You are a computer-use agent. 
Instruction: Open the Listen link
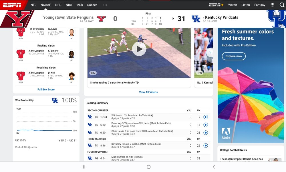pyautogui.click(x=245, y=5)
